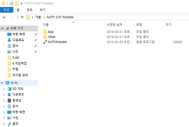Click the 3D 개체 cube icon
189x127 pixels.
coord(9,89)
